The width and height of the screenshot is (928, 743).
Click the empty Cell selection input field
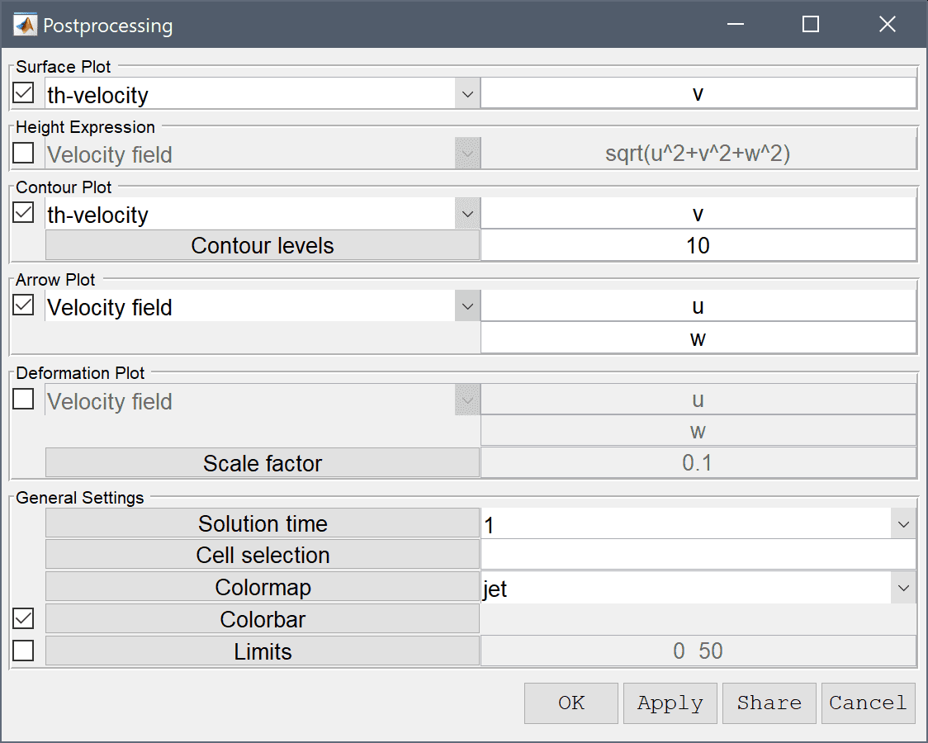point(698,556)
